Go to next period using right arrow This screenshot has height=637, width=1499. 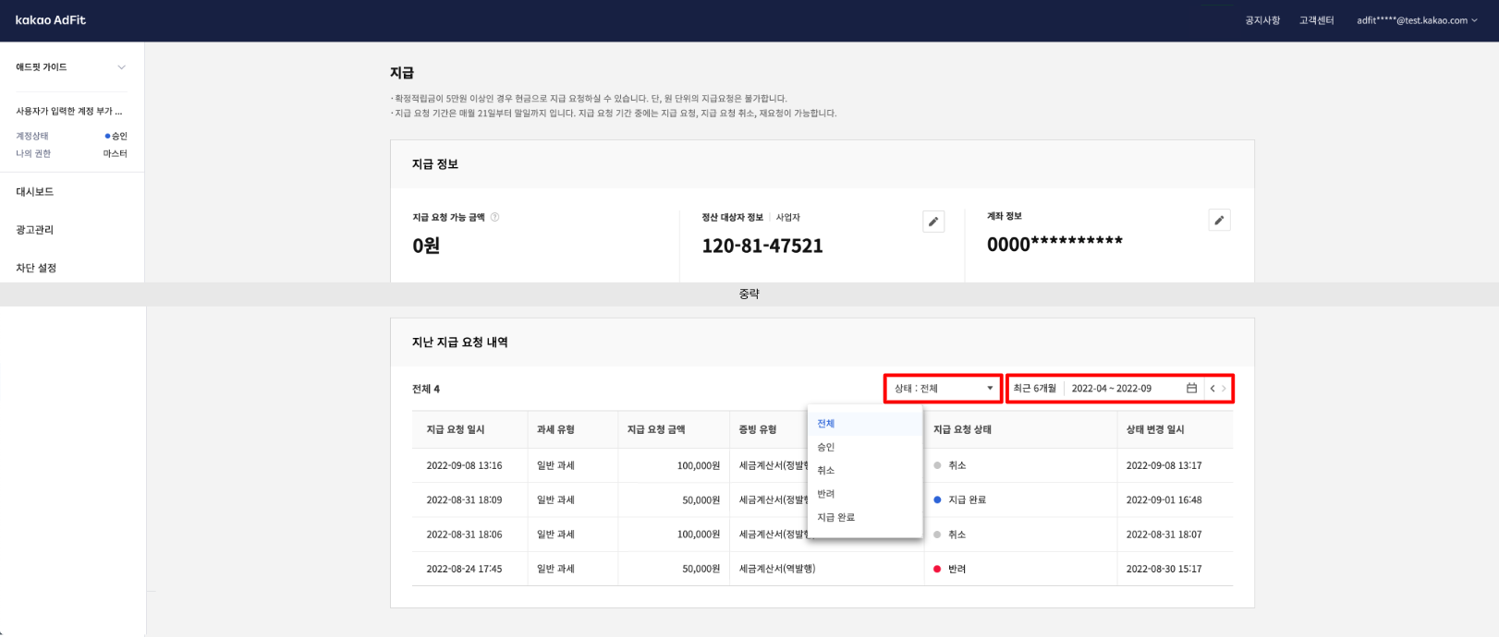tap(1225, 389)
